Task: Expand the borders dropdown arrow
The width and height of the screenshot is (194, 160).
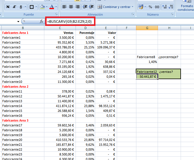Action: click(x=36, y=7)
